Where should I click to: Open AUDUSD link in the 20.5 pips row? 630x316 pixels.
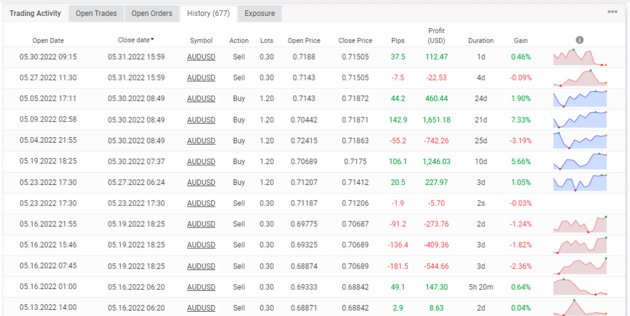201,183
